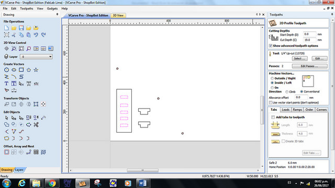Click the Selection arrow tool
335x188 pixels.
pyautogui.click(x=6, y=118)
